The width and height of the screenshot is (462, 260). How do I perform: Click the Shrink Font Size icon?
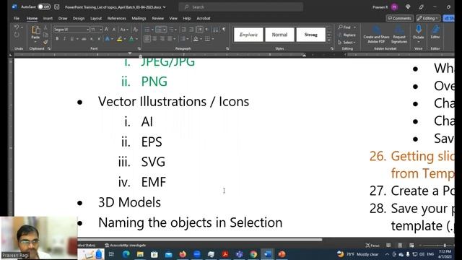pyautogui.click(x=114, y=30)
